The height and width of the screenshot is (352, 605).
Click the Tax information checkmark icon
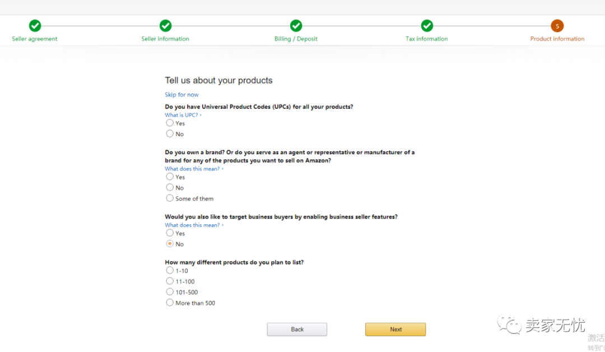pos(427,26)
